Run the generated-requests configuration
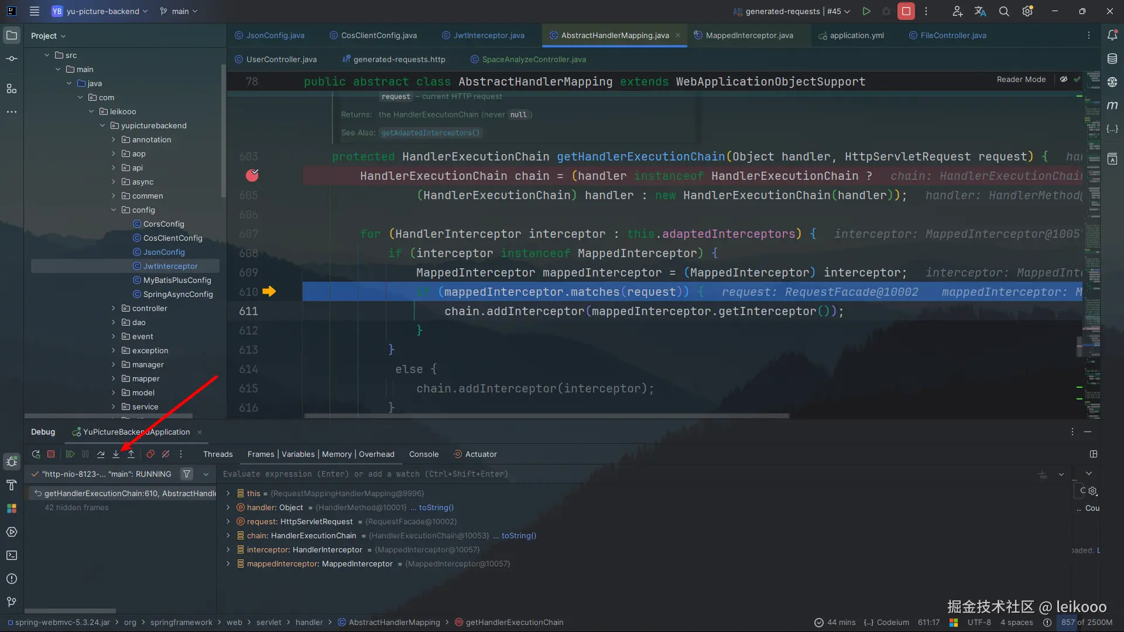The image size is (1124, 632). 866,11
